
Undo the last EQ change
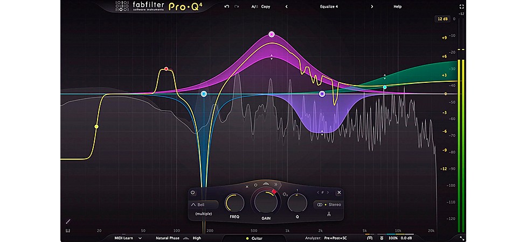click(x=227, y=6)
